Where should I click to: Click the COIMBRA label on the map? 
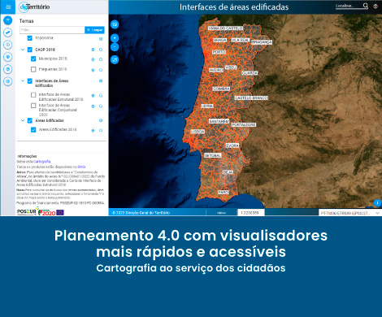pyautogui.click(x=221, y=89)
